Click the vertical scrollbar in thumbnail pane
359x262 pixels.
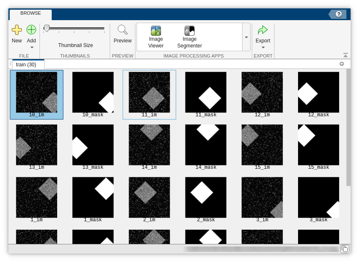coord(348,126)
